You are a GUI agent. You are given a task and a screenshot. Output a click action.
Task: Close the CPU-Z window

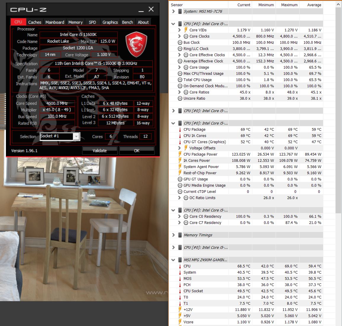tap(151, 9)
